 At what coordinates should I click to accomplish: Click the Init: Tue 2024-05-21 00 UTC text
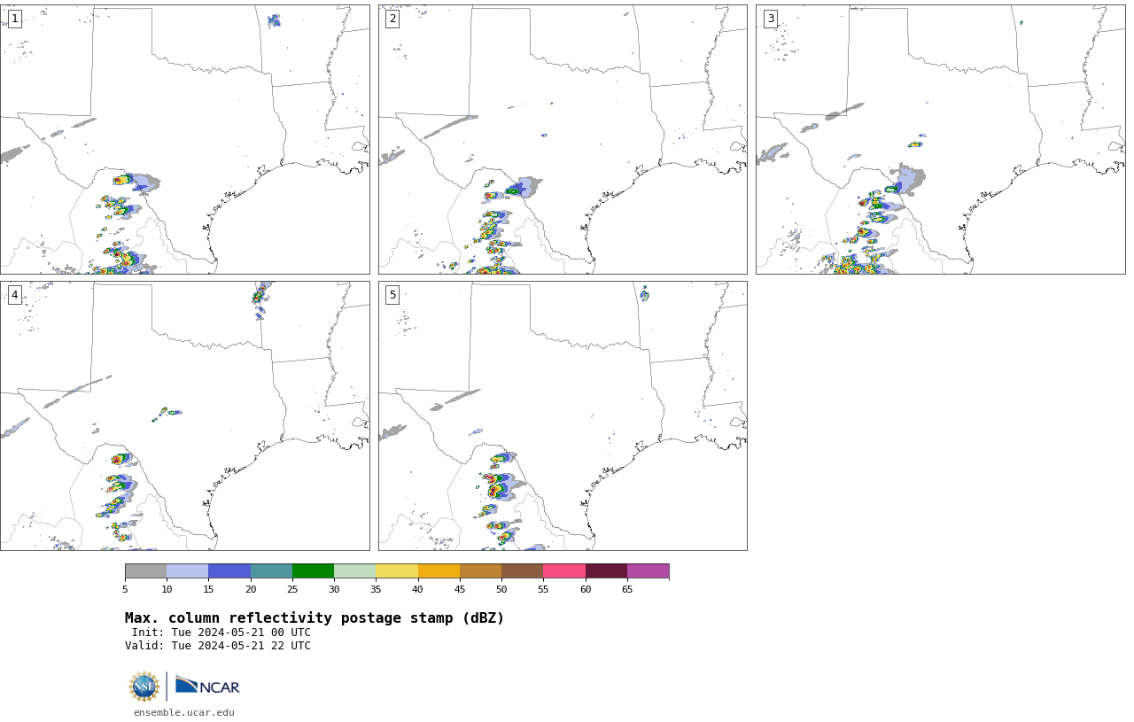click(x=221, y=633)
